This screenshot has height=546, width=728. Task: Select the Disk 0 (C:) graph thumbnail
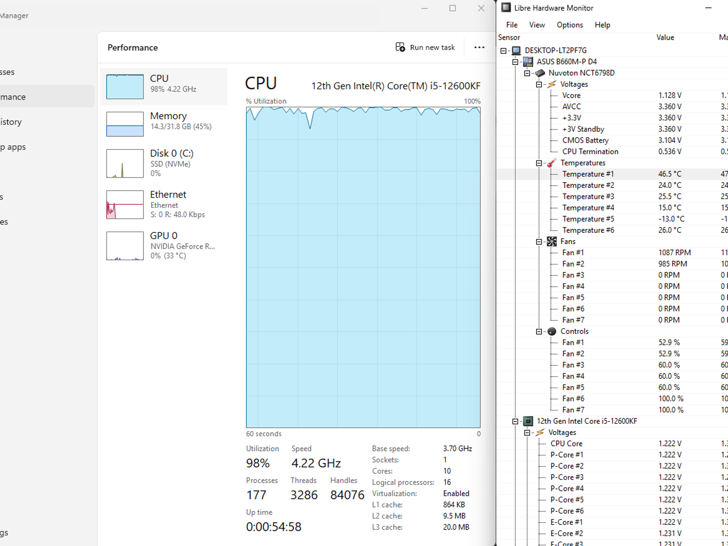click(x=125, y=163)
